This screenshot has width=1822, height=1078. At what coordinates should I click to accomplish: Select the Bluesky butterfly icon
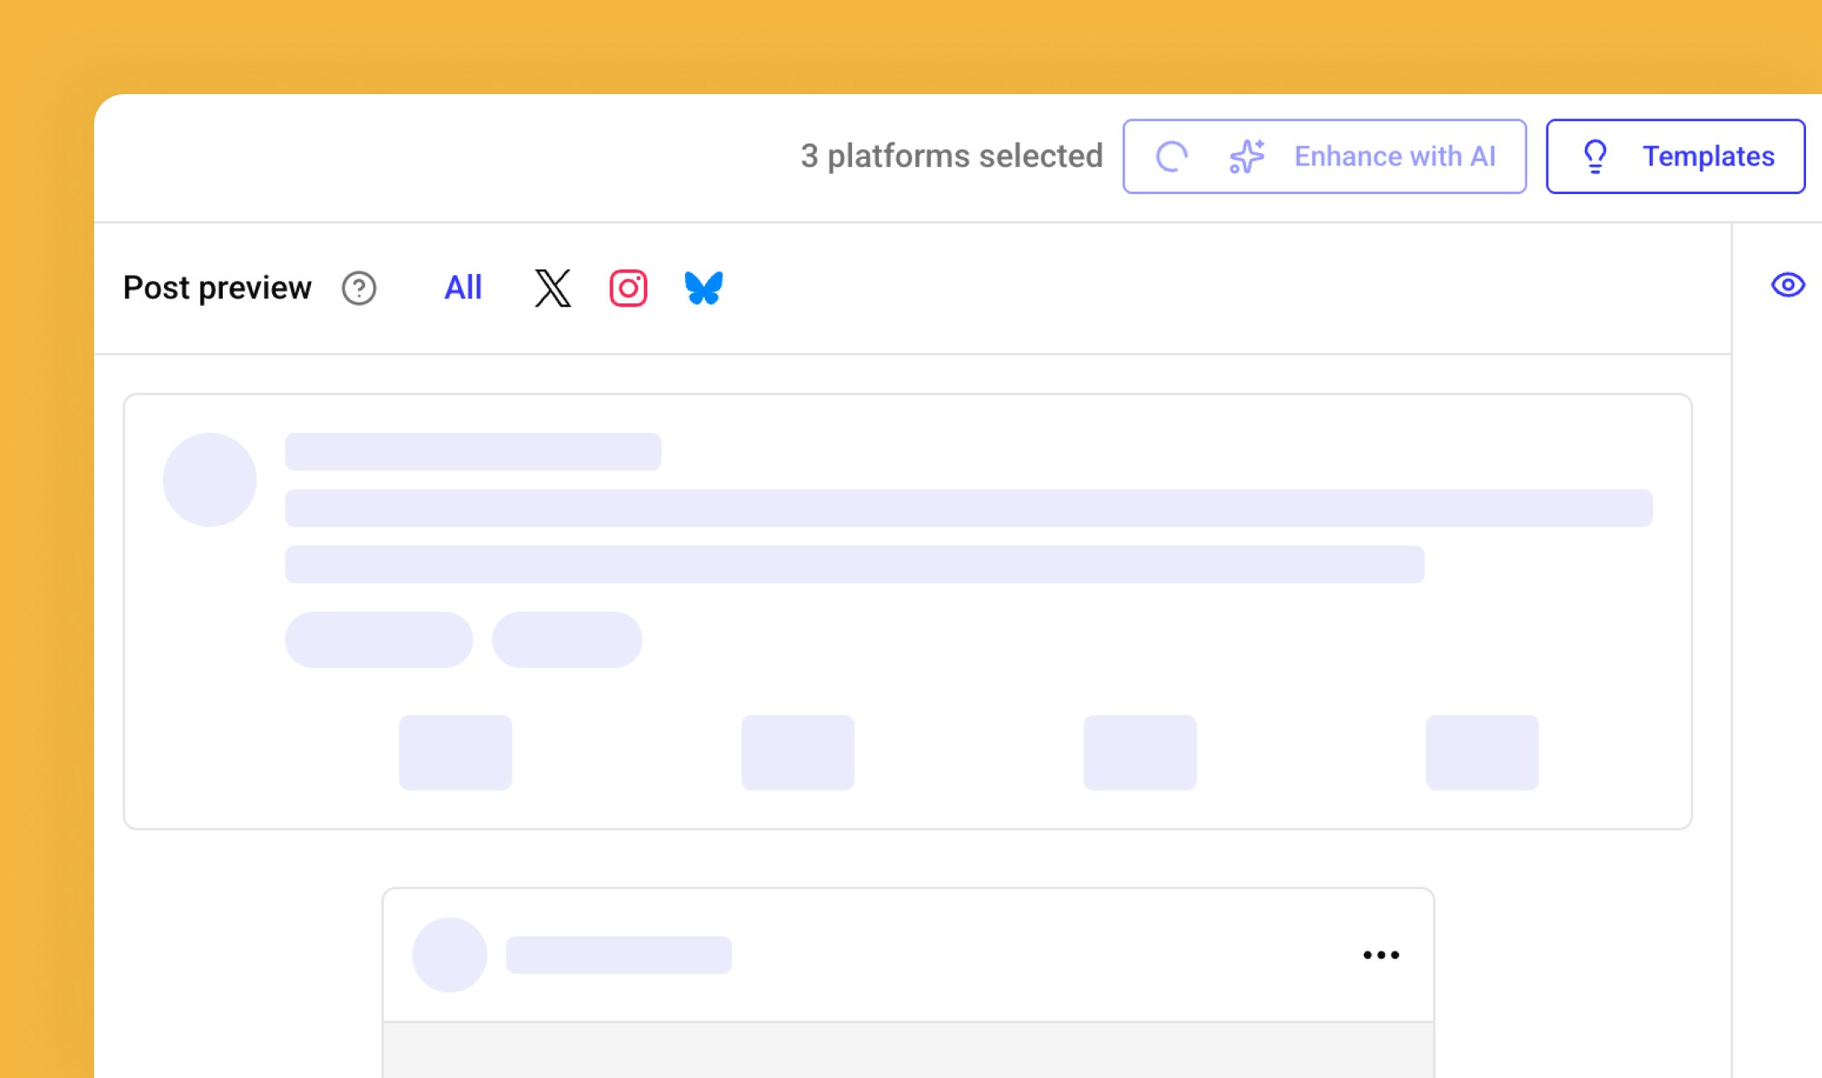[703, 288]
